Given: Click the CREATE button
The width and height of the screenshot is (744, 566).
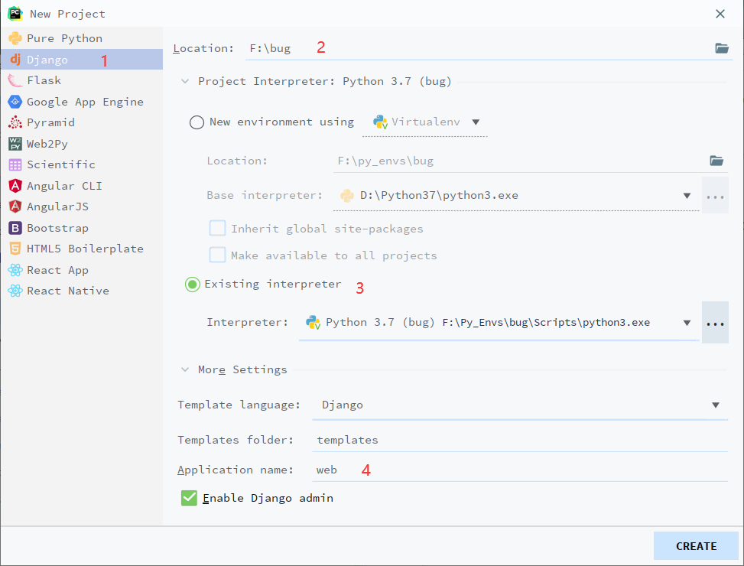Looking at the screenshot, I should tap(696, 546).
